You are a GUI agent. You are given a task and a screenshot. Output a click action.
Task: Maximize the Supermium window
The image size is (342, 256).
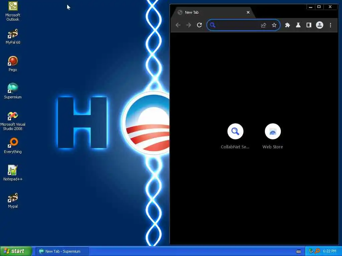[x=319, y=7]
